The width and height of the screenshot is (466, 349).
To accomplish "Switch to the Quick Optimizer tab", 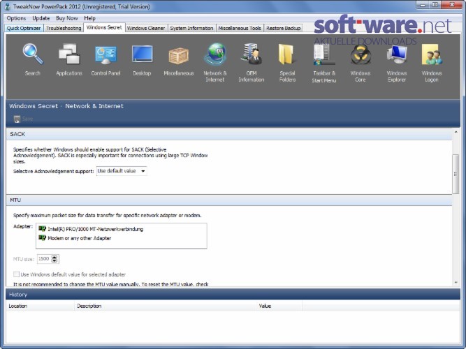I will [x=24, y=28].
